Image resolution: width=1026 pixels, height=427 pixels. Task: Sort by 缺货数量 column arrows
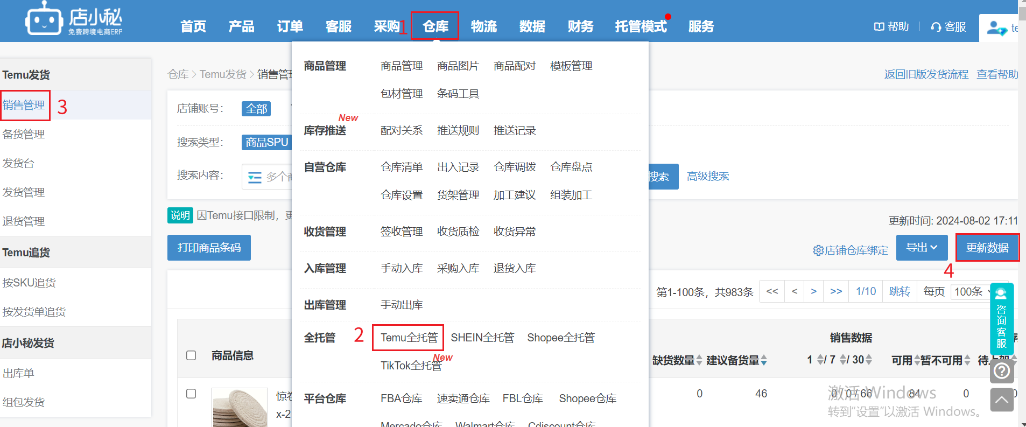[699, 360]
